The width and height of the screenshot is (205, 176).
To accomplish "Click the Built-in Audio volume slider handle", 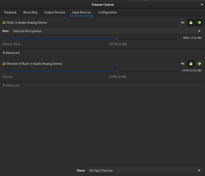I will coord(116,39).
